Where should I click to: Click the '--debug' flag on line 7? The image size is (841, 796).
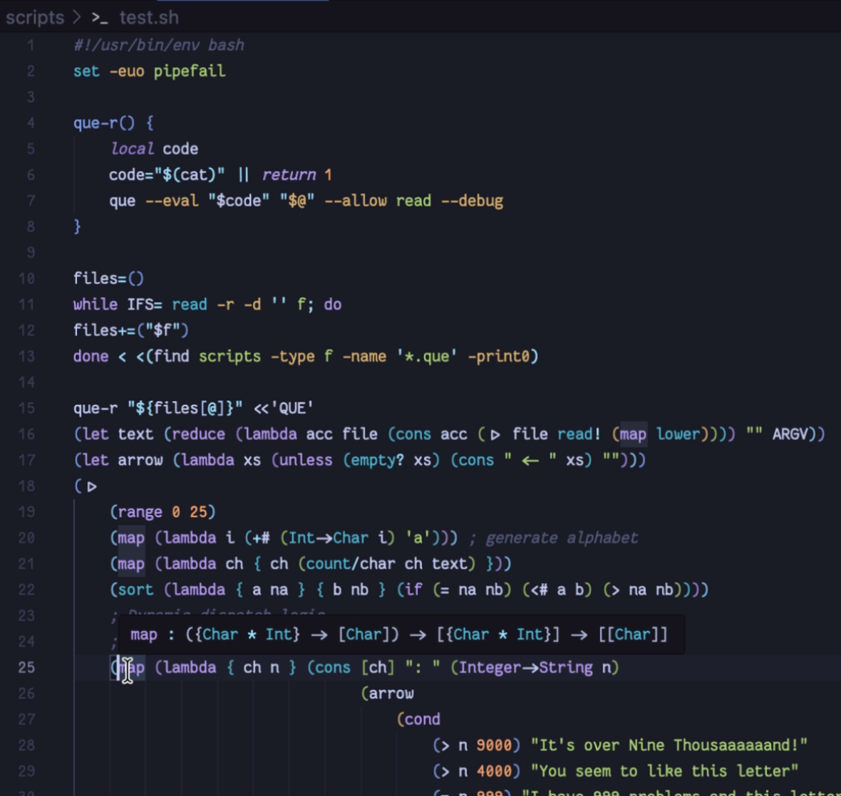tap(472, 201)
